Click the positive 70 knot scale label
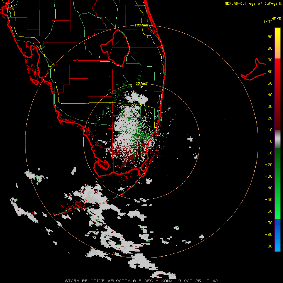This screenshot has width=283, height=283. (270, 60)
